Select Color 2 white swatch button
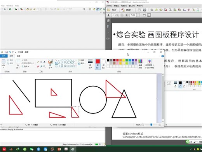This screenshot has width=202, height=152. pos(103,64)
